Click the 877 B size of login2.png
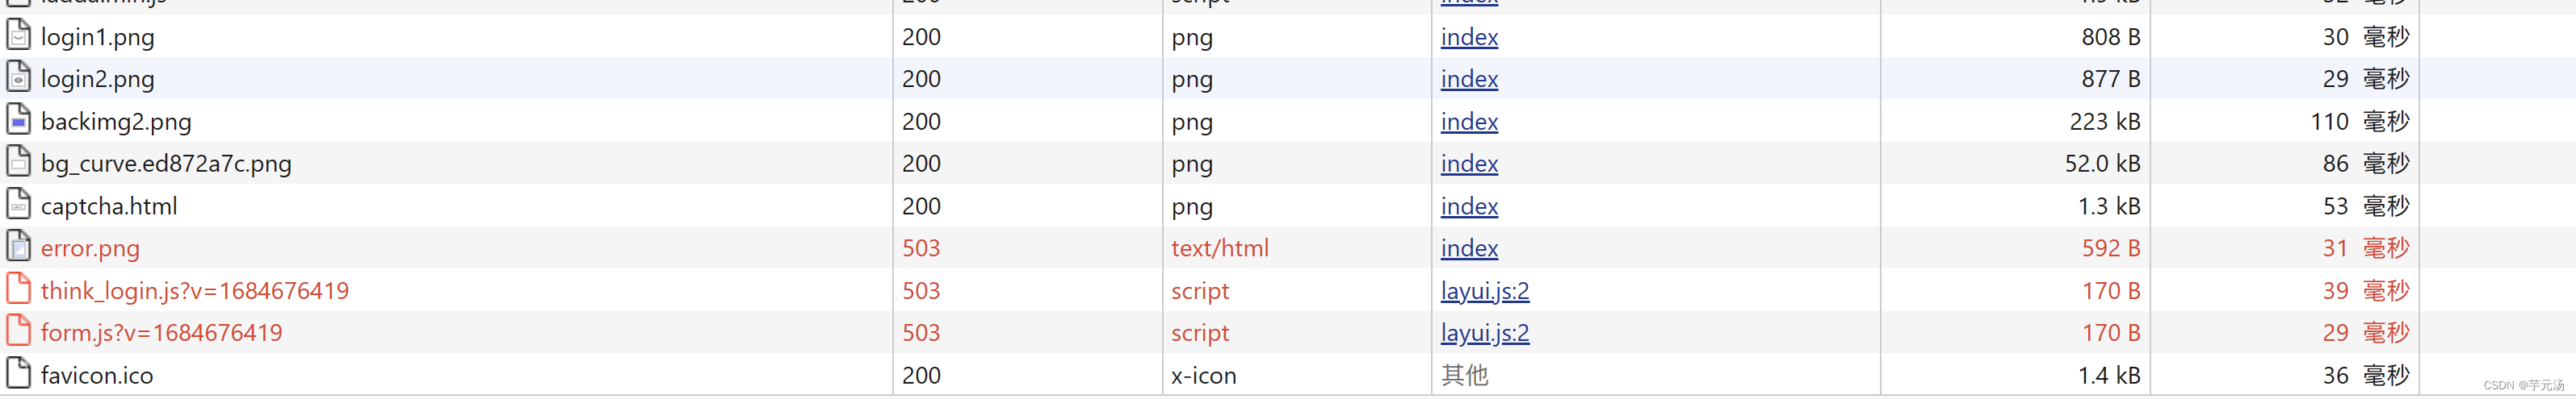This screenshot has width=2576, height=399. (2111, 79)
